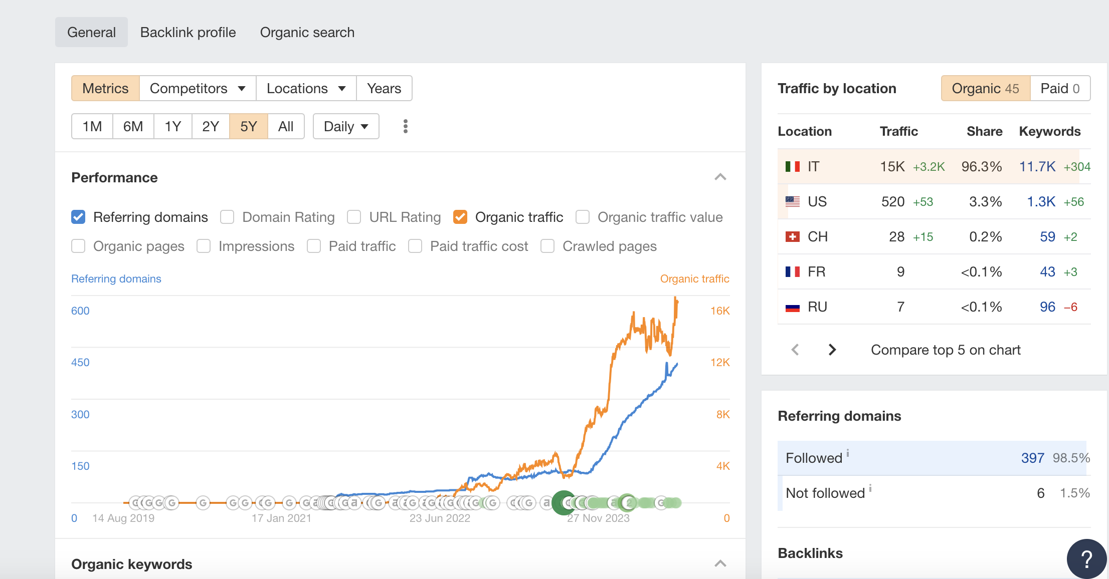The width and height of the screenshot is (1109, 579).
Task: Go to next locations page arrow
Action: [x=832, y=350]
